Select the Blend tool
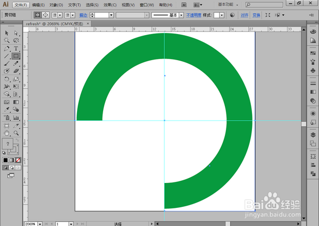Viewport: 319px width, 226px height. tap(16, 110)
